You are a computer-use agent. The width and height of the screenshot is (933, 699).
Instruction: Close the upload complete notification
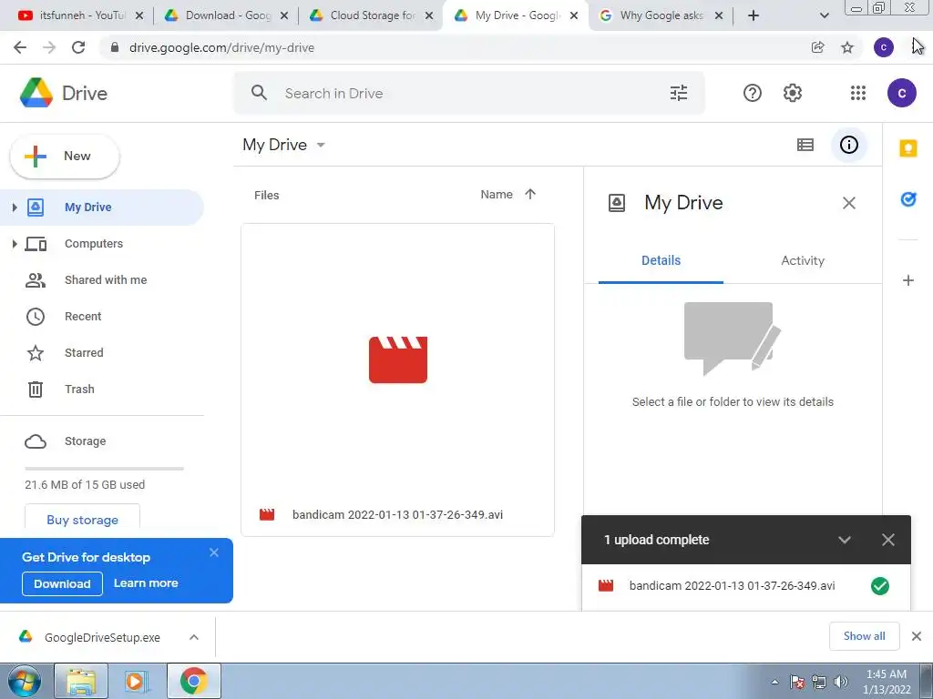coord(887,540)
